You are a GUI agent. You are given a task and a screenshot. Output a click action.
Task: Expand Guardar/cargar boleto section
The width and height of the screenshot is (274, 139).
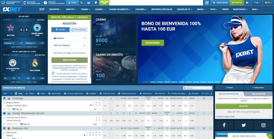244,116
